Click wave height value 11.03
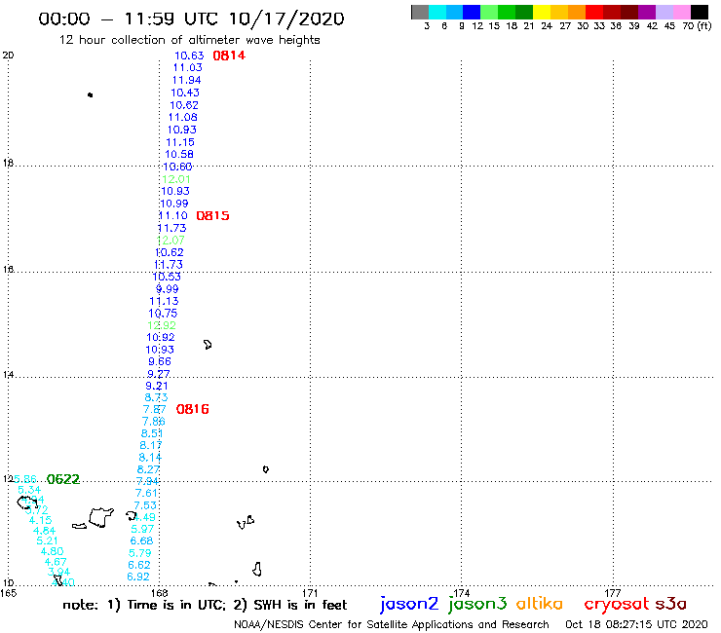This screenshot has height=633, width=721. pyautogui.click(x=187, y=67)
